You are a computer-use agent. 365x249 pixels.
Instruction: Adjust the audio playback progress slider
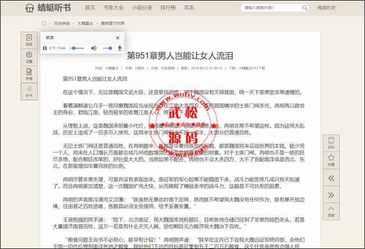tap(77, 48)
